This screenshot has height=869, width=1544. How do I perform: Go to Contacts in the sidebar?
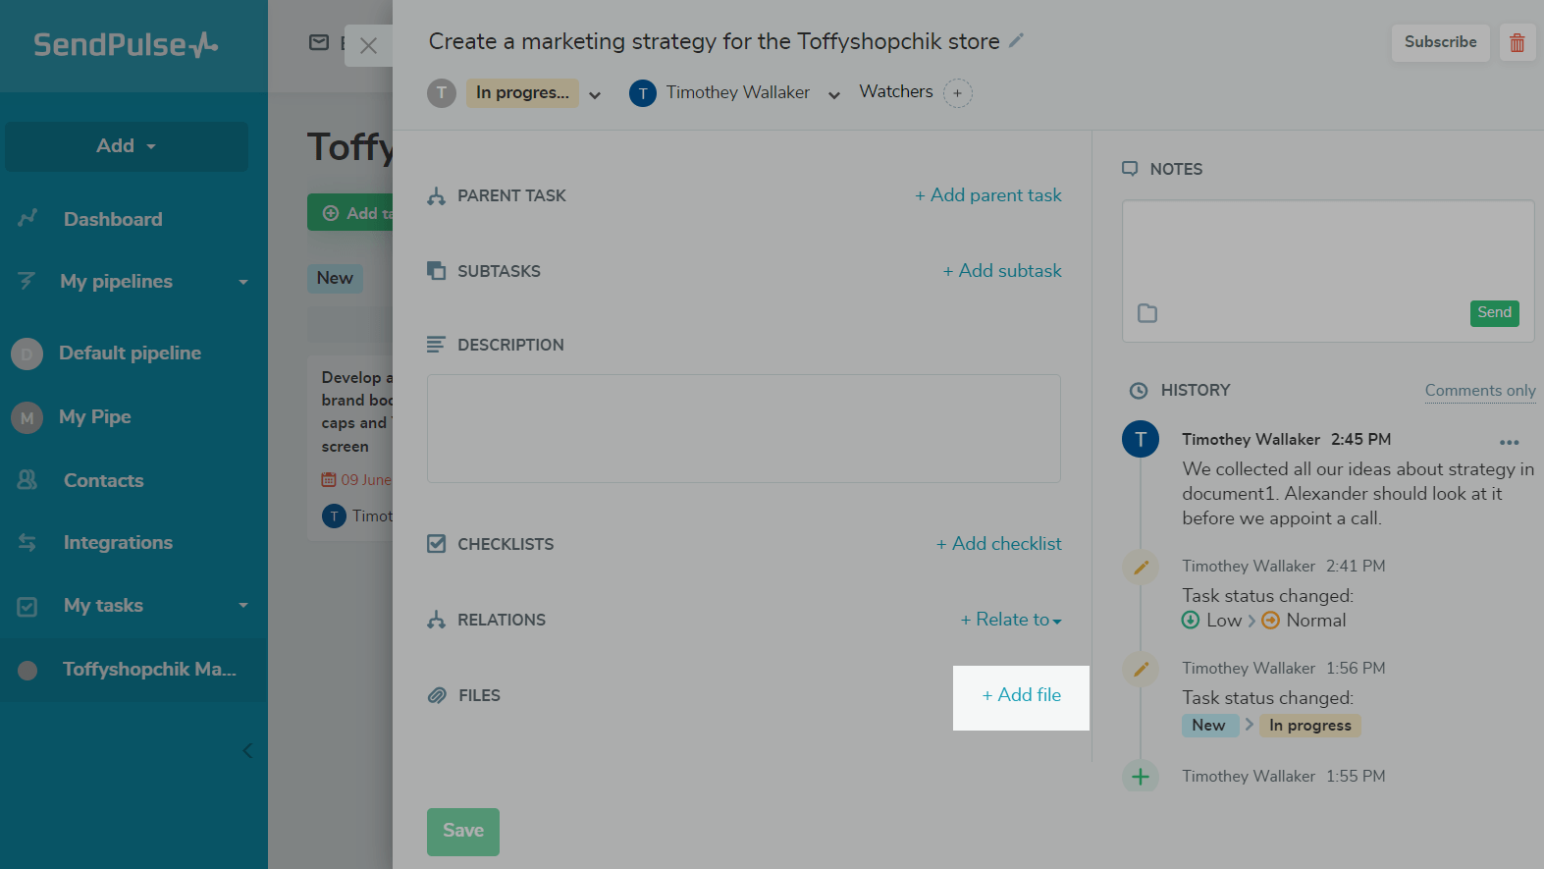103,480
